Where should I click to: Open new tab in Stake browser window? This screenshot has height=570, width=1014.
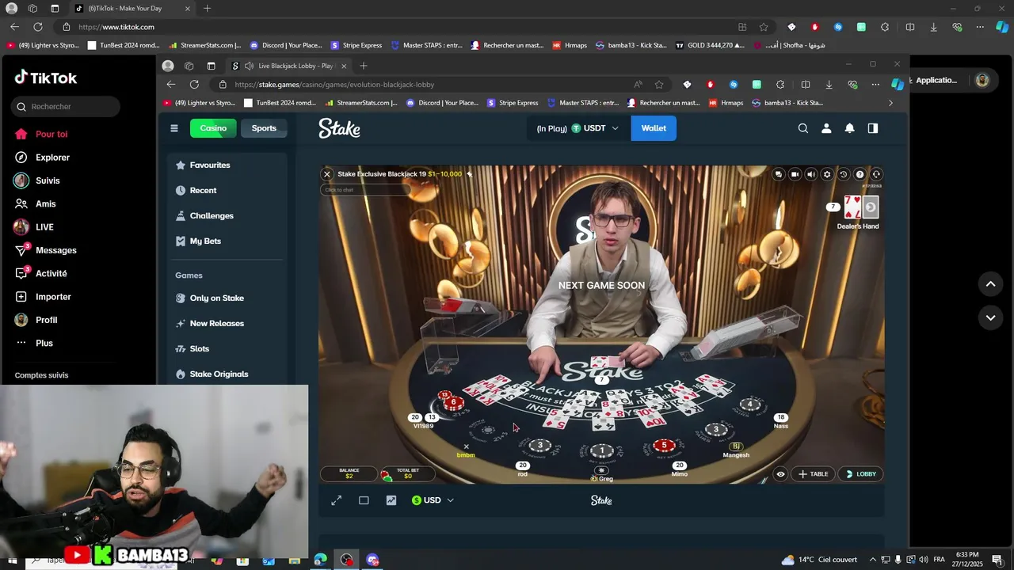364,66
